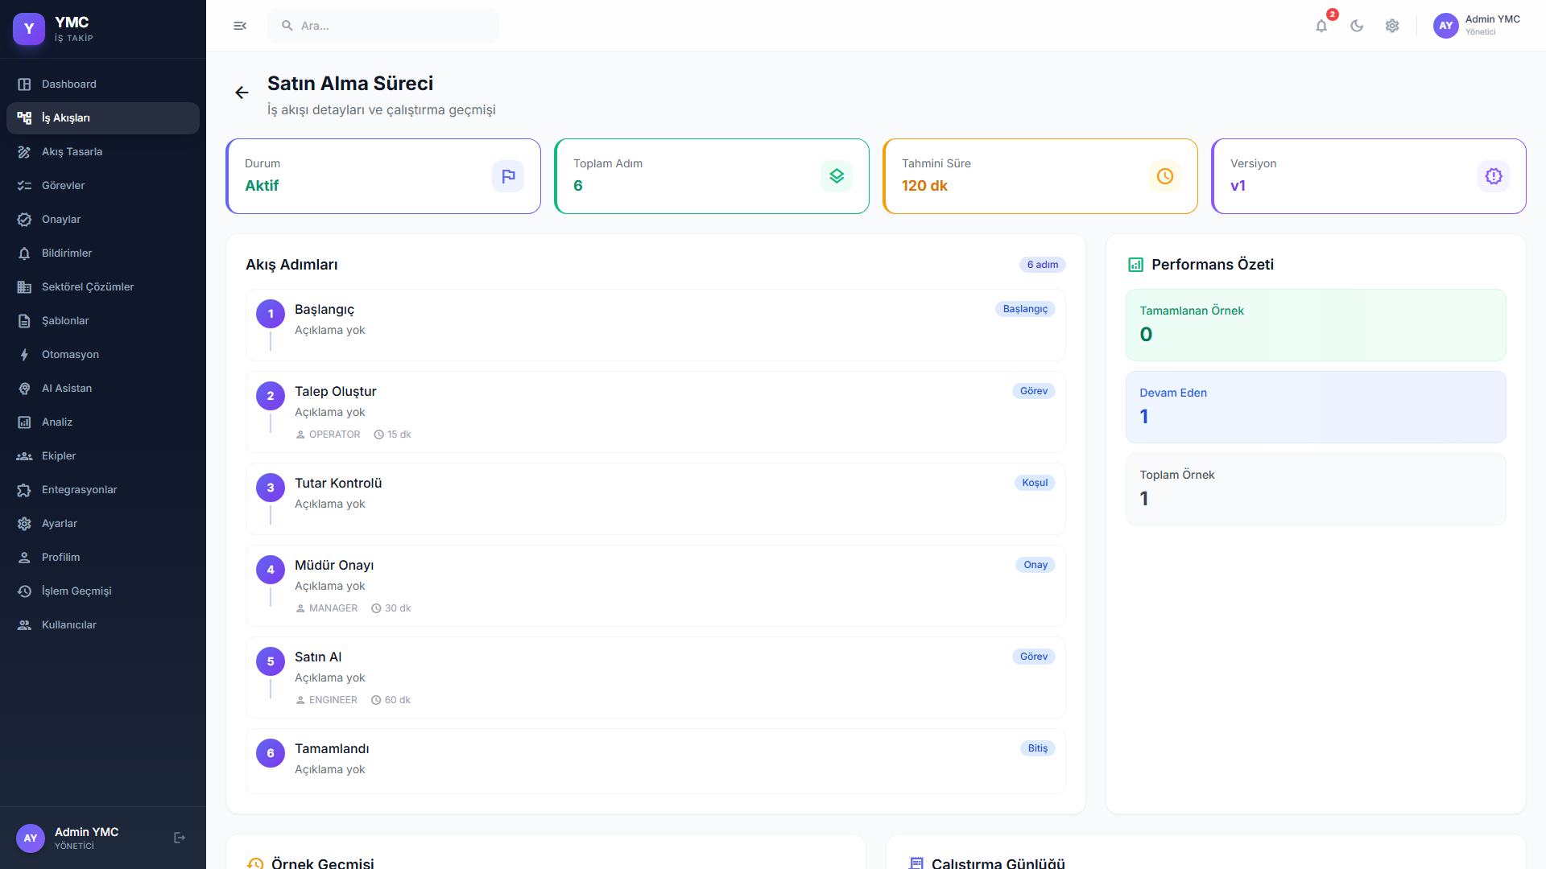Open Bildirimler in the sidebar
Image resolution: width=1546 pixels, height=869 pixels.
click(x=103, y=253)
